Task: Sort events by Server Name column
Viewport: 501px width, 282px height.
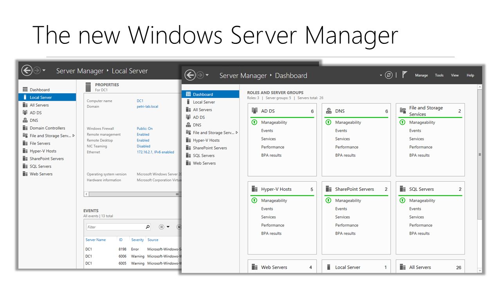Action: coord(96,240)
